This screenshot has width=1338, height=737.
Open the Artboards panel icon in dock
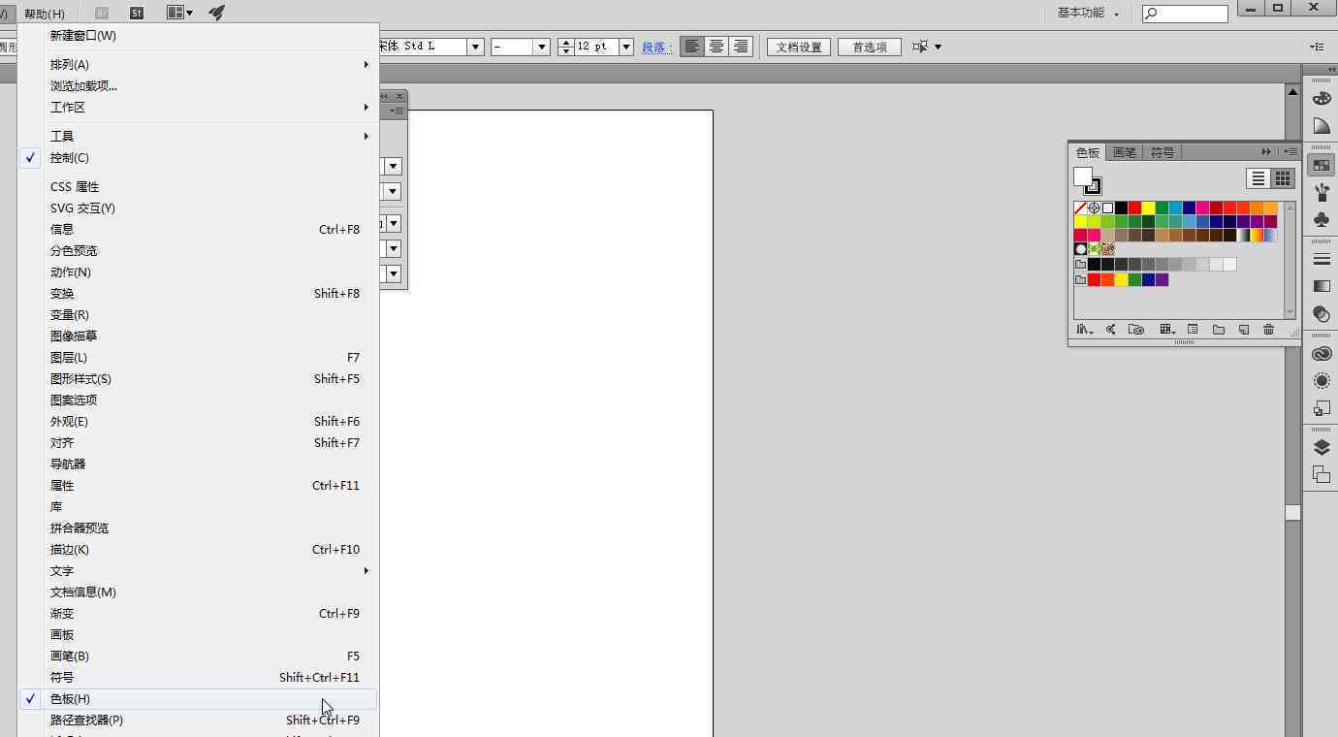click(x=1321, y=474)
